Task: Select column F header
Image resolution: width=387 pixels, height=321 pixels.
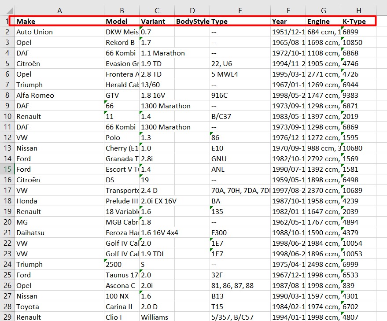Action: pyautogui.click(x=288, y=11)
